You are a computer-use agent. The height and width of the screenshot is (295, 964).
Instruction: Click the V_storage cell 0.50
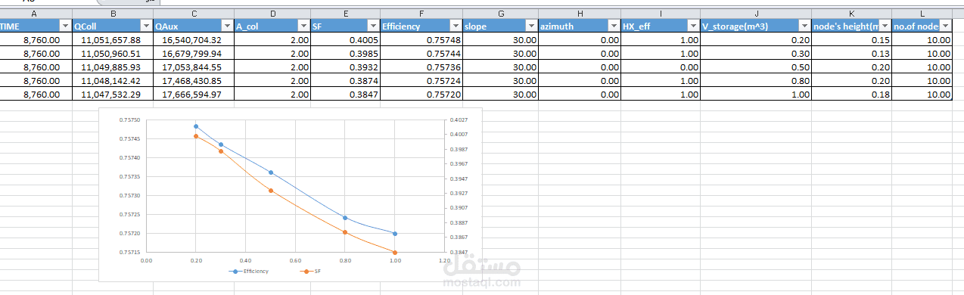pos(755,67)
